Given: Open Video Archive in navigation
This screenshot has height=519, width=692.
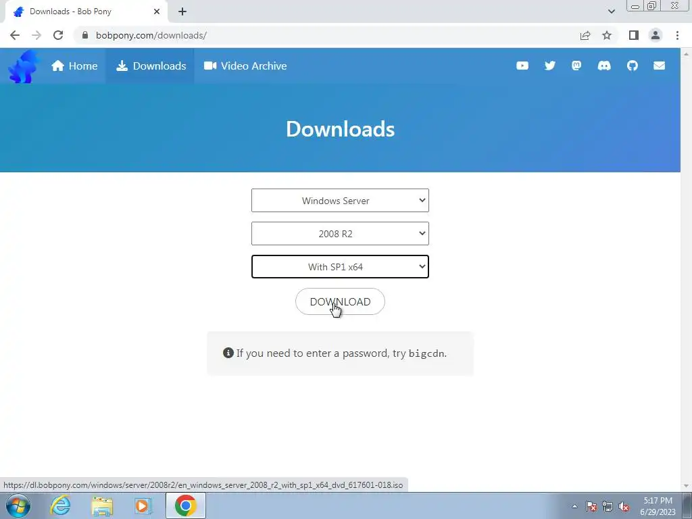Looking at the screenshot, I should [245, 66].
